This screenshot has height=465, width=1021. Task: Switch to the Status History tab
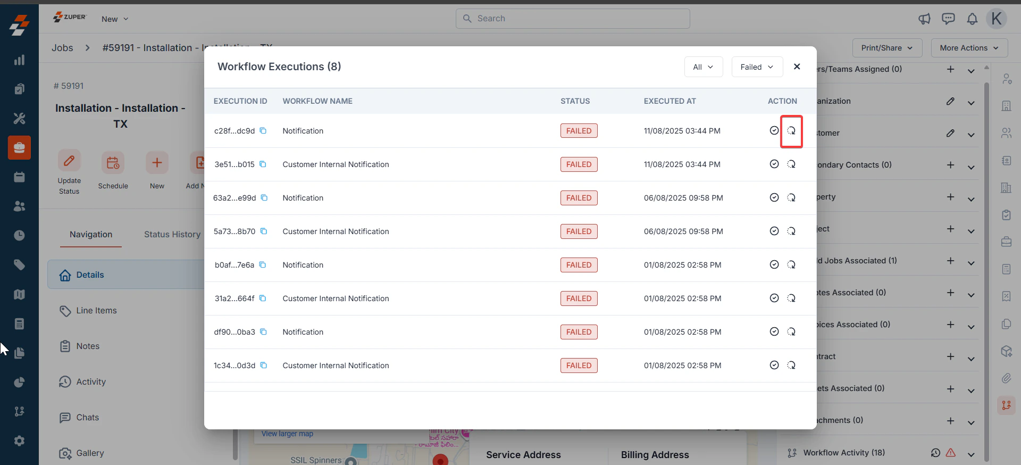[x=172, y=235]
